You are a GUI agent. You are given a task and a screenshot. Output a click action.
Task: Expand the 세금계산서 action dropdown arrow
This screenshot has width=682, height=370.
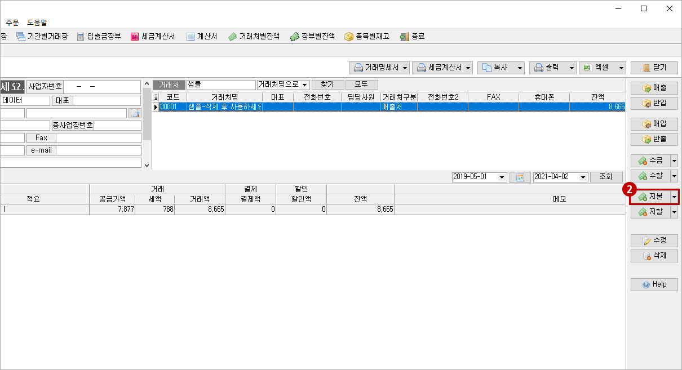coord(468,68)
